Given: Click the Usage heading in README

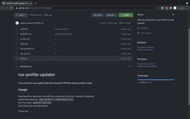Looking at the screenshot, I should [x=23, y=90].
